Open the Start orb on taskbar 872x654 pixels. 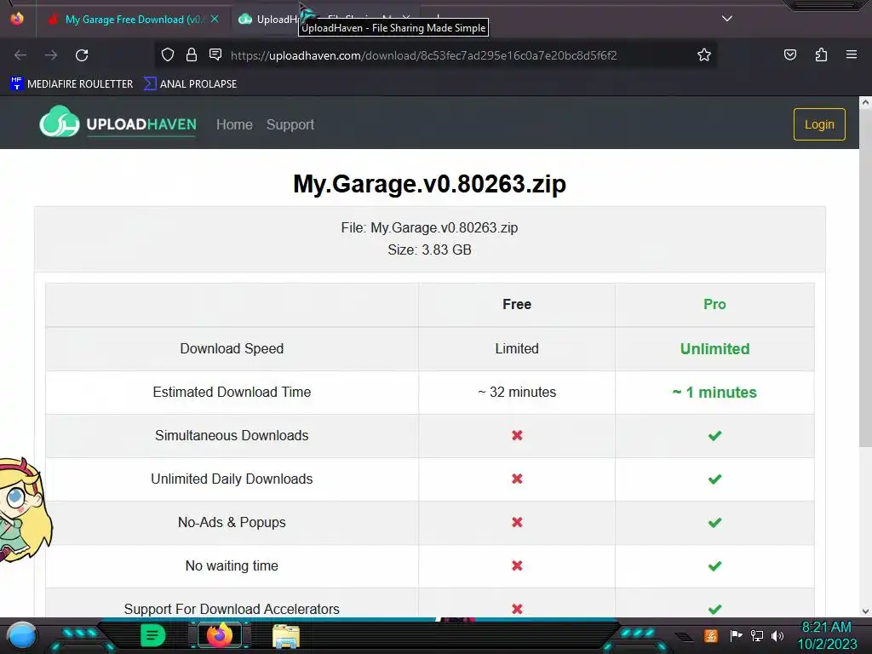[x=22, y=635]
